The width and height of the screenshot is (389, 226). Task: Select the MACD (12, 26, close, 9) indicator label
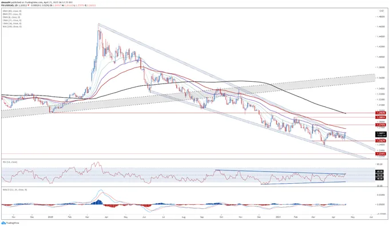tap(15, 189)
